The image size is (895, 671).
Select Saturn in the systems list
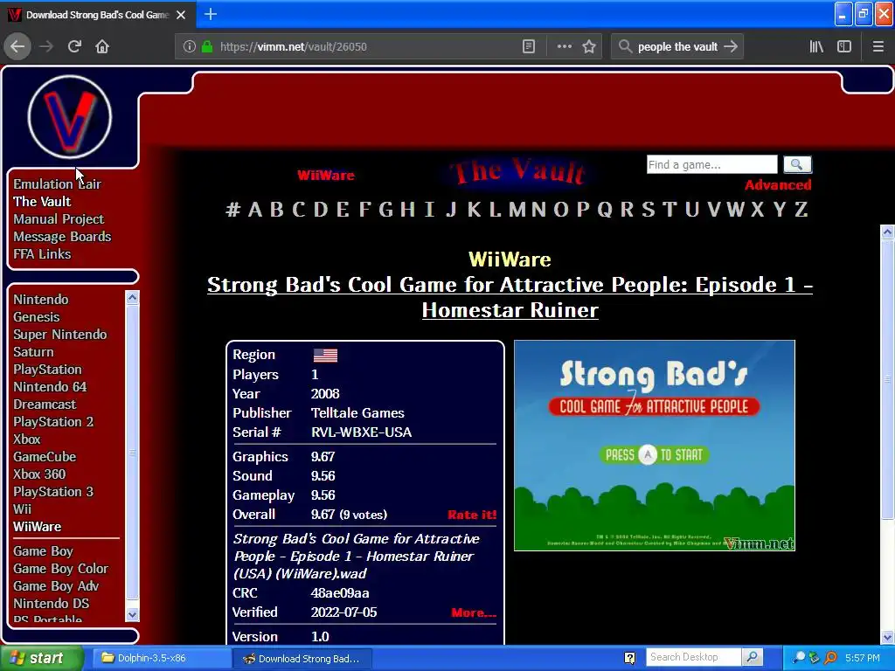point(33,352)
